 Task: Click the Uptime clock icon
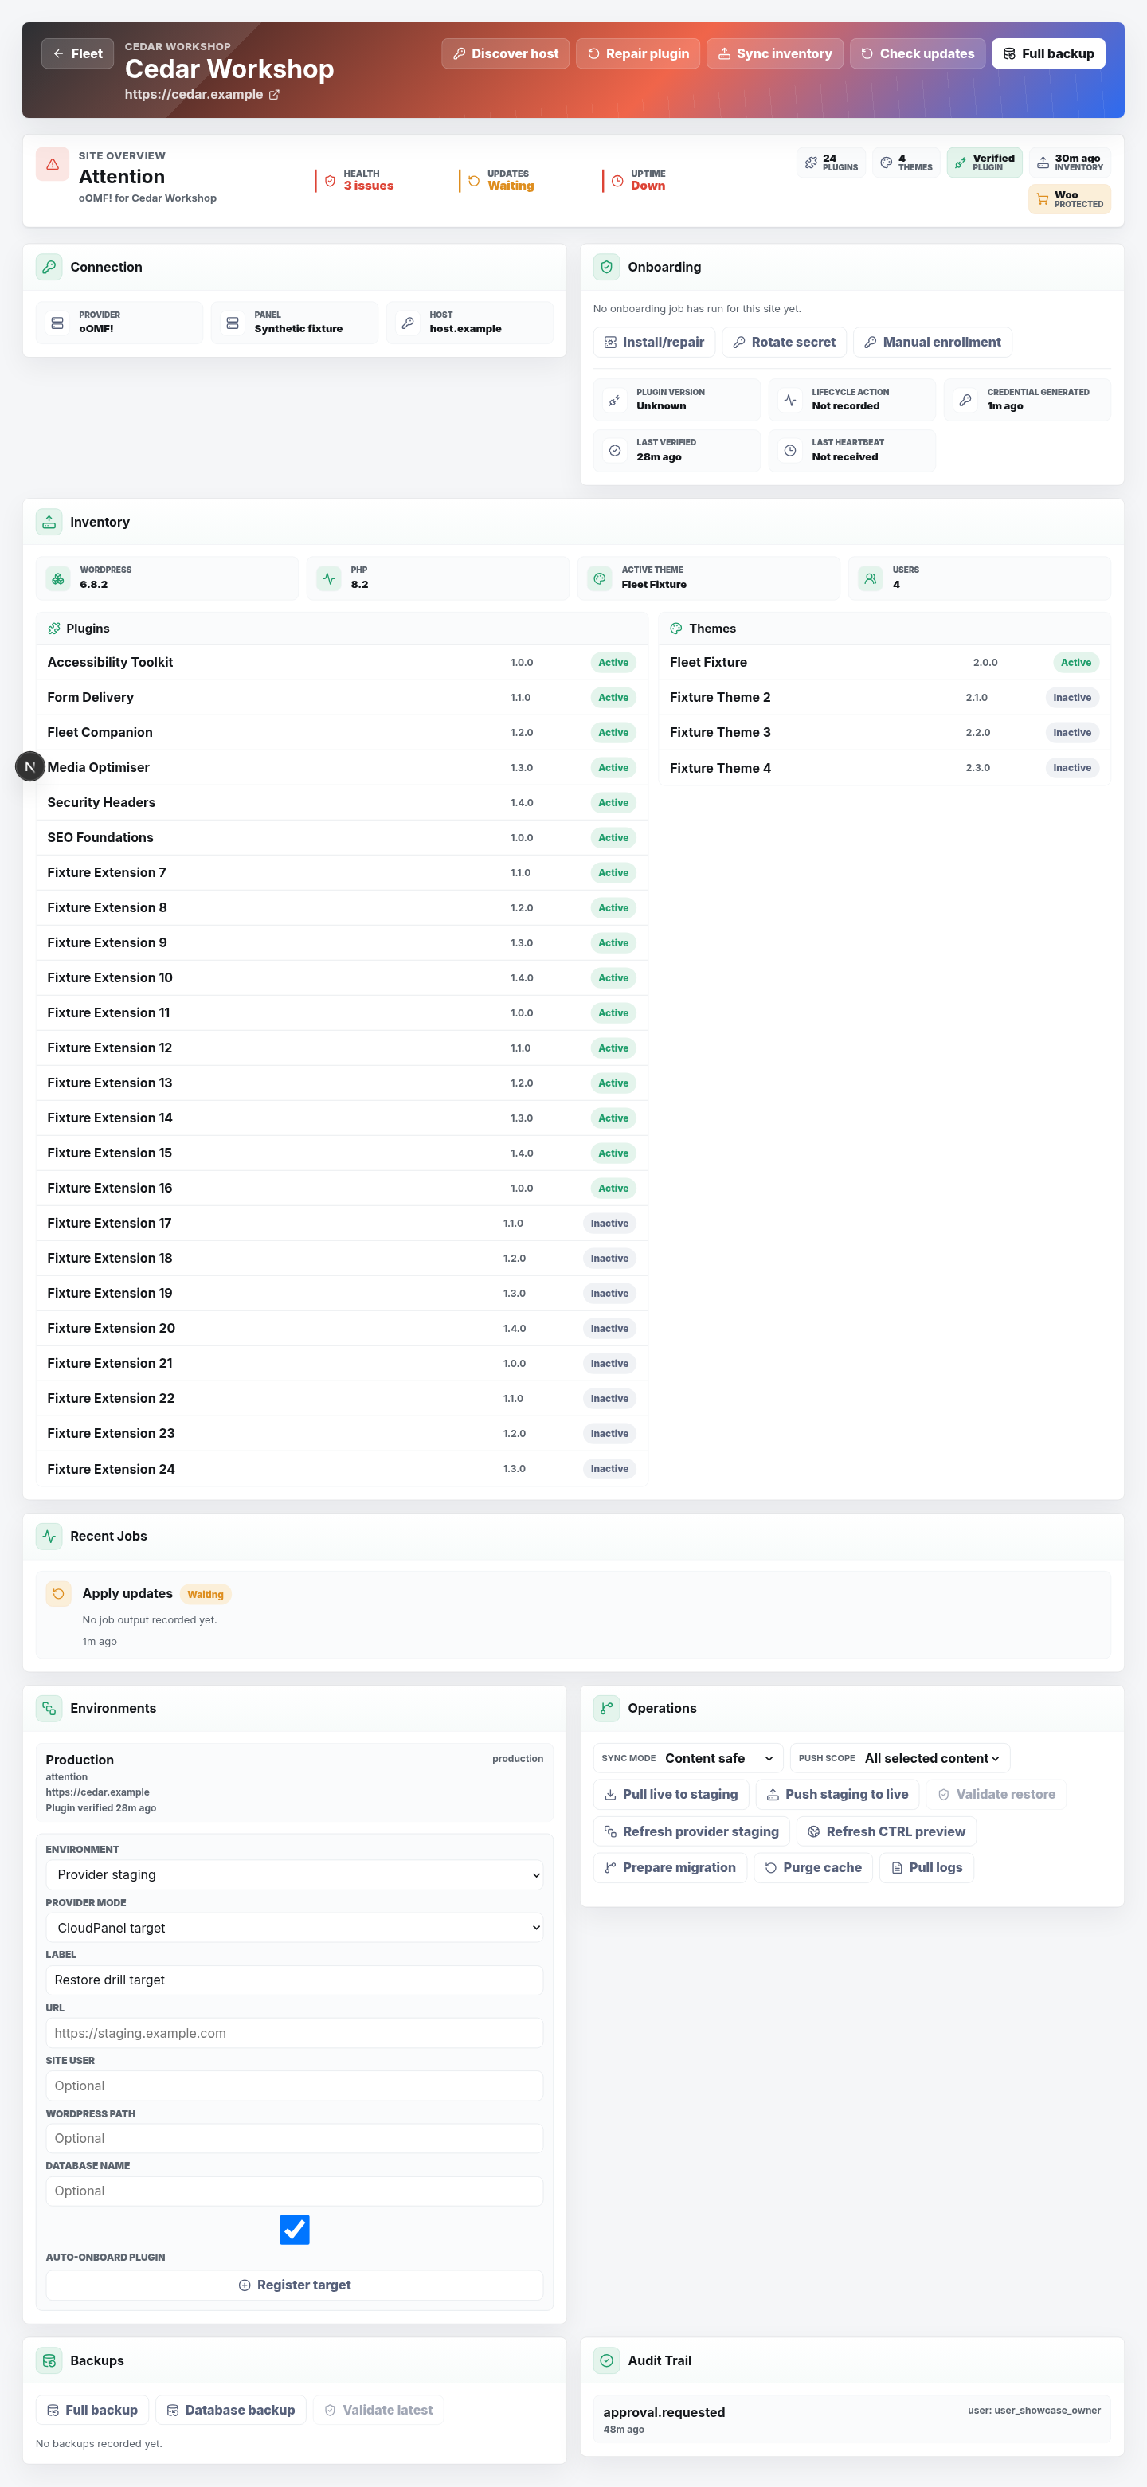point(617,181)
